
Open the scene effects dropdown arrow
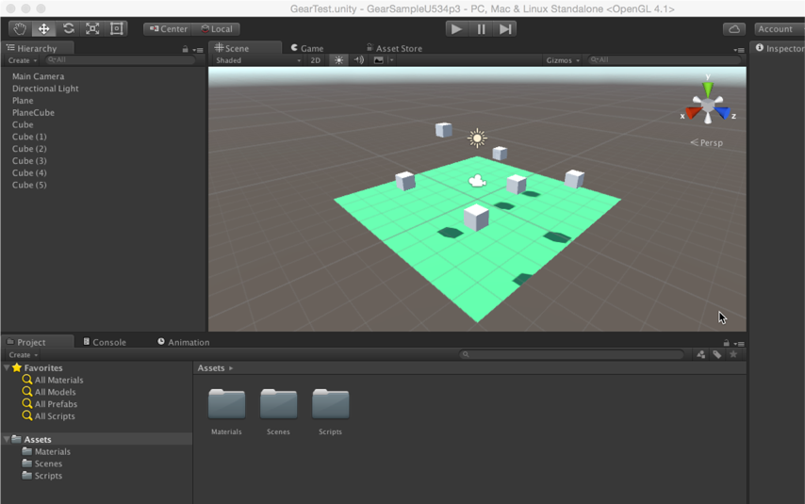coord(391,60)
